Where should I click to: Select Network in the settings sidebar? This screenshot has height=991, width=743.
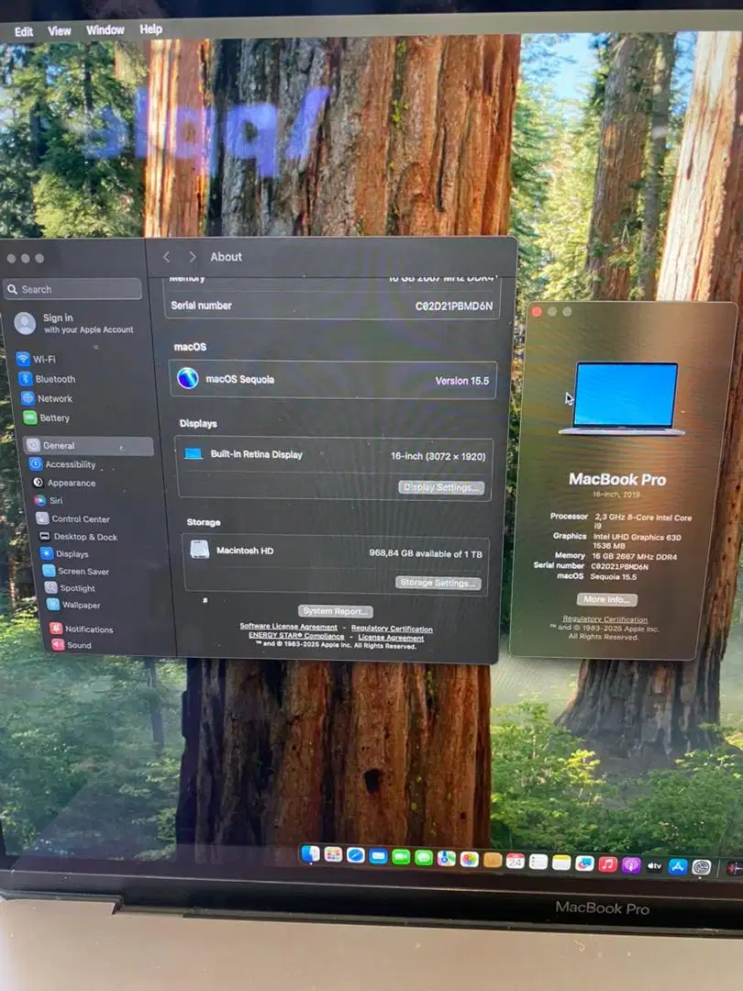click(x=48, y=398)
